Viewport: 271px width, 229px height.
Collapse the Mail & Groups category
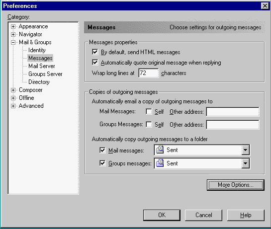pos(13,42)
